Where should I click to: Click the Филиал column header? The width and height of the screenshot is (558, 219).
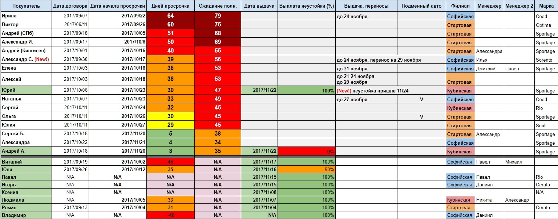pyautogui.click(x=460, y=6)
